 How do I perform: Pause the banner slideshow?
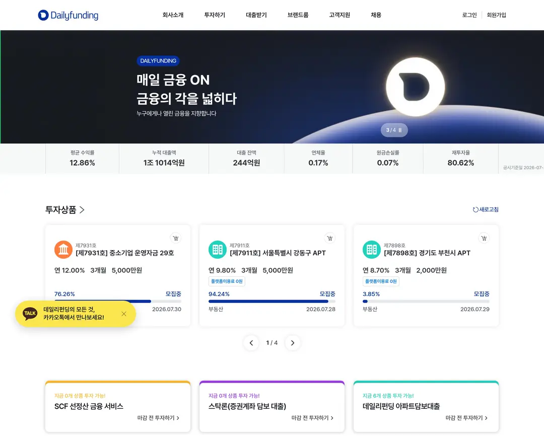(400, 130)
